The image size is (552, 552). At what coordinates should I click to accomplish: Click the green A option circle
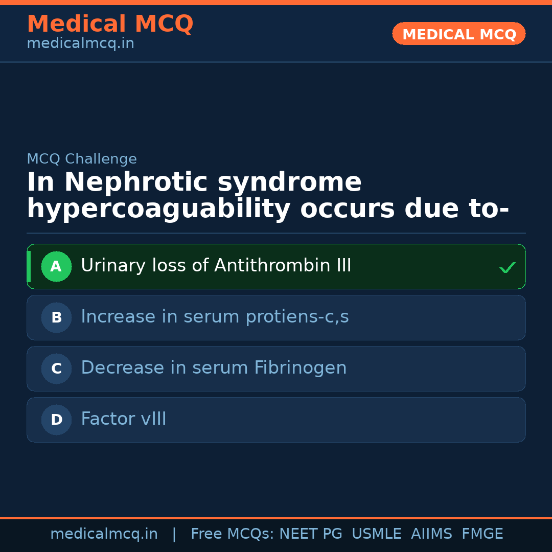[56, 266]
